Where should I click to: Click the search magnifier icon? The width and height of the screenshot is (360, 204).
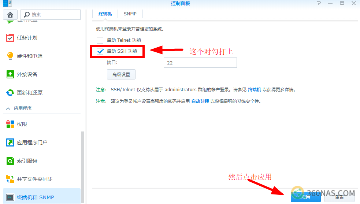click(27, 15)
